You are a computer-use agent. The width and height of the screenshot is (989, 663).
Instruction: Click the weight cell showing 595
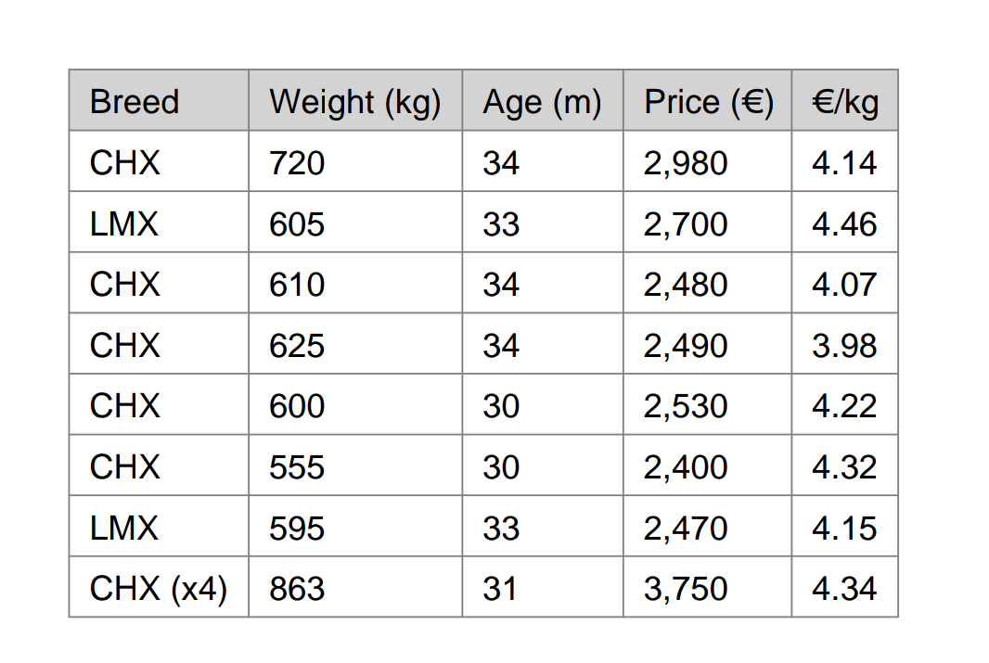(x=355, y=527)
